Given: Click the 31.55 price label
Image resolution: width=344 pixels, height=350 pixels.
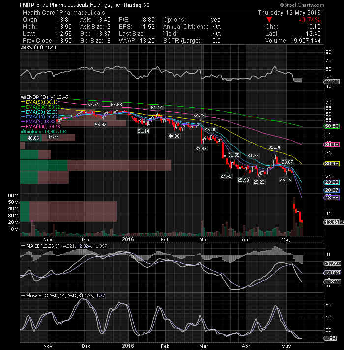Looking at the screenshot, I should pos(234,155).
